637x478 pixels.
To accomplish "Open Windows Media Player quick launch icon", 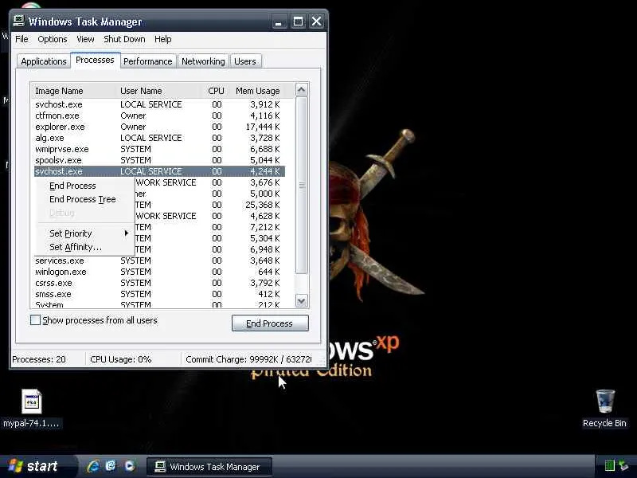I will coord(129,466).
